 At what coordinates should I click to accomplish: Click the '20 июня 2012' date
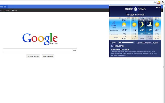point(114,25)
